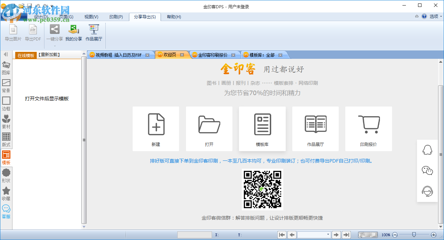Open the 背景 background panel
This screenshot has width=444, height=240.
(6, 86)
